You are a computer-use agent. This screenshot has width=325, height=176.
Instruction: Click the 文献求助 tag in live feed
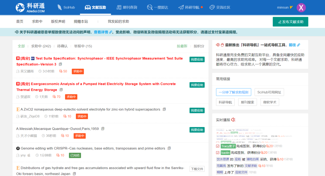coord(251,166)
